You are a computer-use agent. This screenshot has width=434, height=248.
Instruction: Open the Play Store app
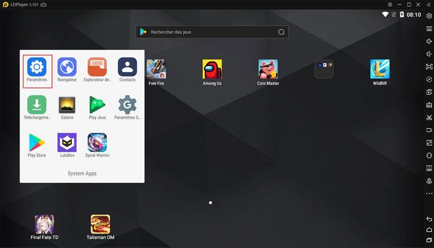(x=37, y=142)
